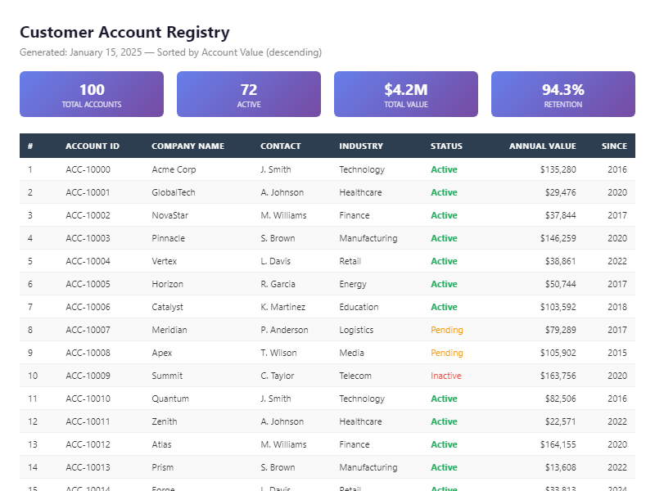Click the Pending status in Meridian row
Image resolution: width=655 pixels, height=491 pixels.
point(446,330)
